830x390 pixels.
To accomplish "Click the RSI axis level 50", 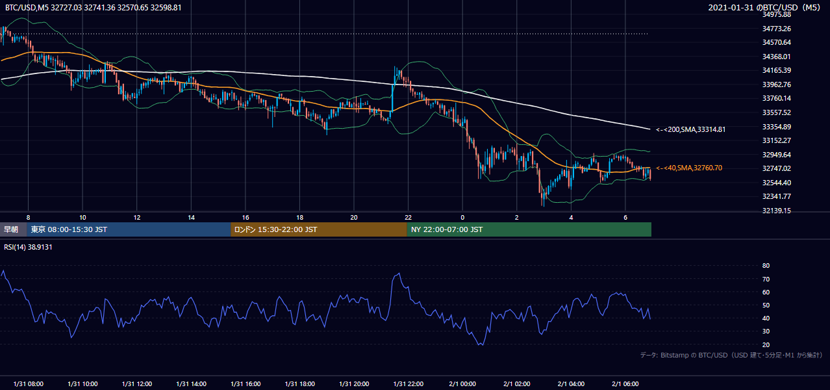I will click(x=766, y=305).
